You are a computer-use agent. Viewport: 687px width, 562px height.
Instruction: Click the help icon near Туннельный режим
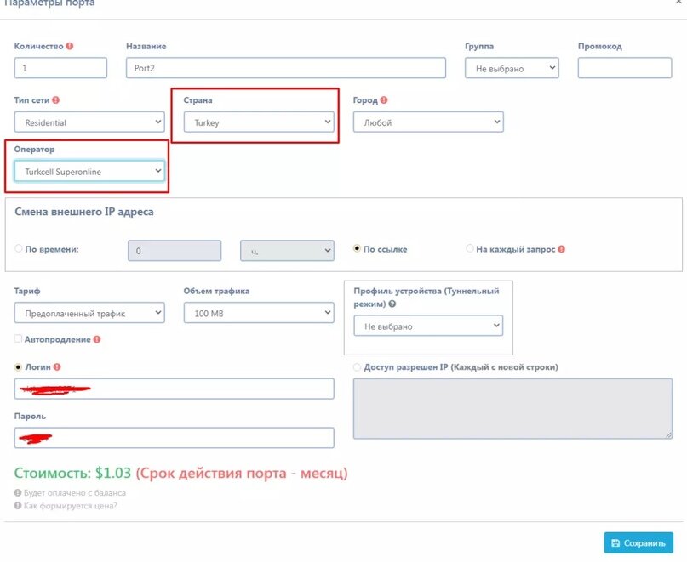(392, 304)
